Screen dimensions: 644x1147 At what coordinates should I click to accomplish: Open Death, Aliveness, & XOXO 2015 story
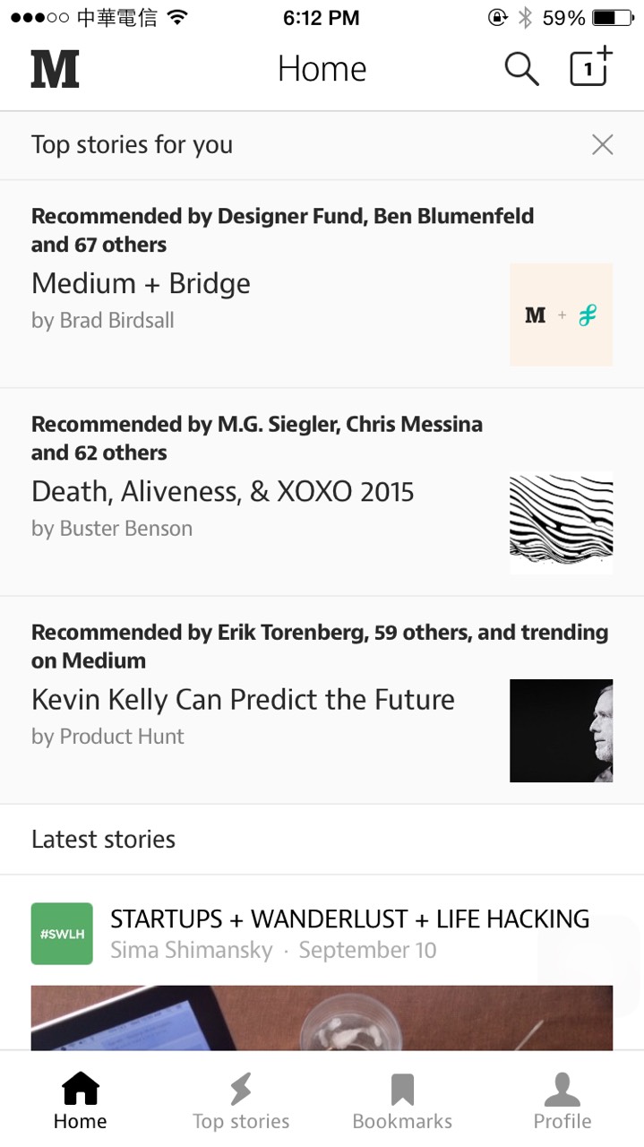coord(223,492)
